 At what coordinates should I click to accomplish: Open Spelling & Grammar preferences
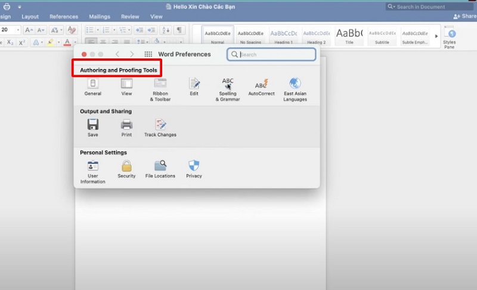pyautogui.click(x=228, y=90)
